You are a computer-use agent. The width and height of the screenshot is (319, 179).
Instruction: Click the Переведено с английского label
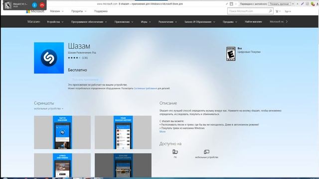pyautogui.click(x=253, y=4)
